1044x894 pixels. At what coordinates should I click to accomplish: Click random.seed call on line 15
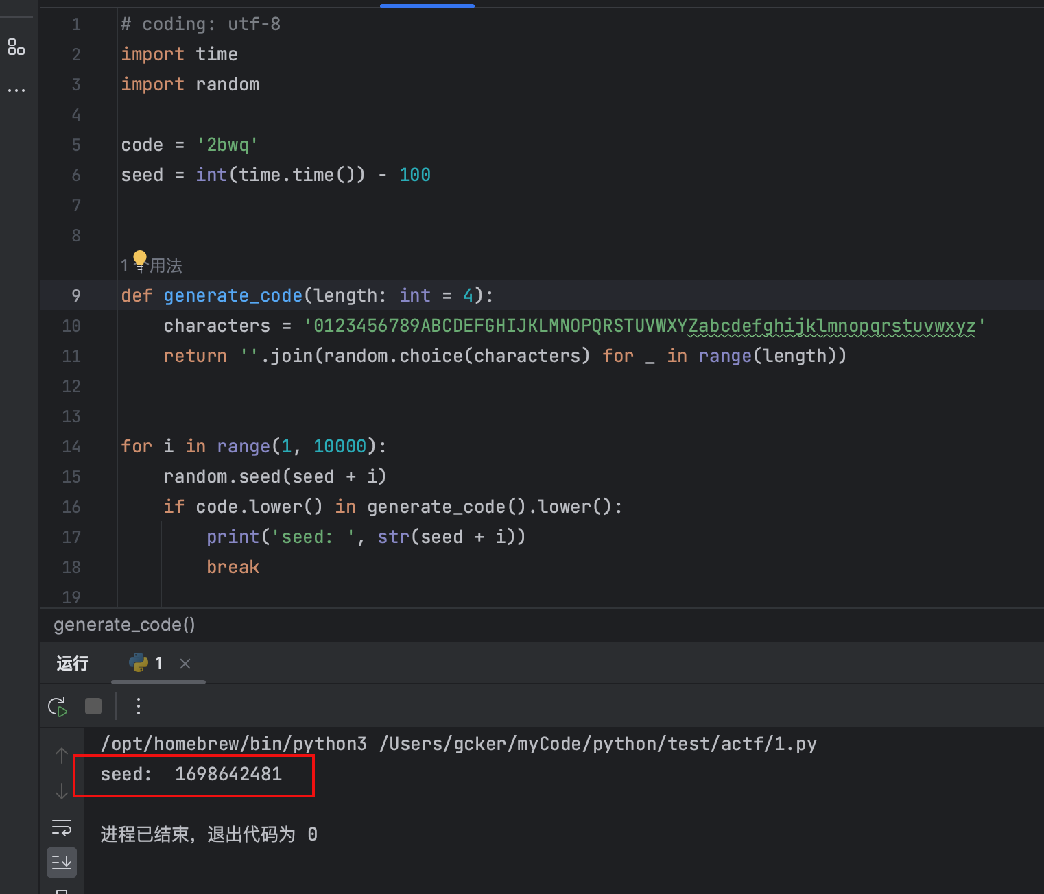(274, 476)
